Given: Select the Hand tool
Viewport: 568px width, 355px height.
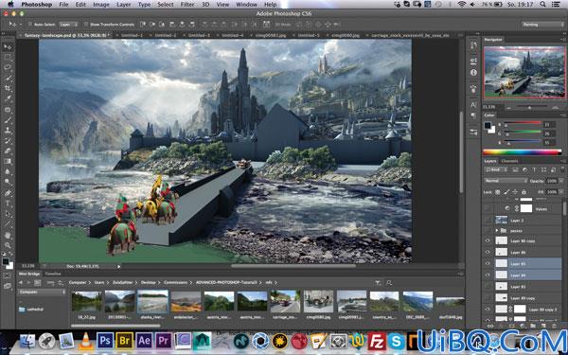Looking at the screenshot, I should [8, 236].
